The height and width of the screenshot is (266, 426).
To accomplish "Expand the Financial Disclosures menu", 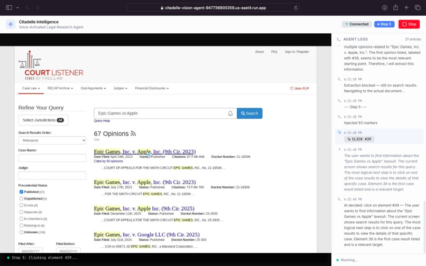I will pyautogui.click(x=152, y=88).
